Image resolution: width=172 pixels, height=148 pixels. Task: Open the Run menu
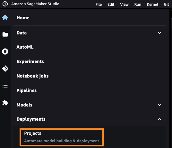[x=138, y=5]
